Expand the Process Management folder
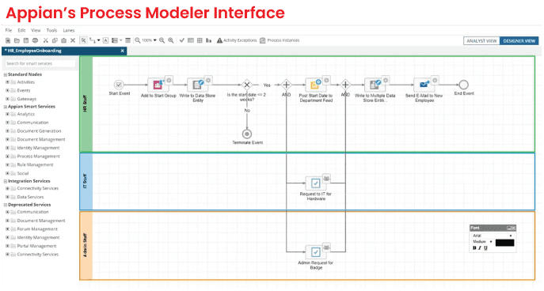Image resolution: width=544 pixels, height=291 pixels. click(x=7, y=157)
